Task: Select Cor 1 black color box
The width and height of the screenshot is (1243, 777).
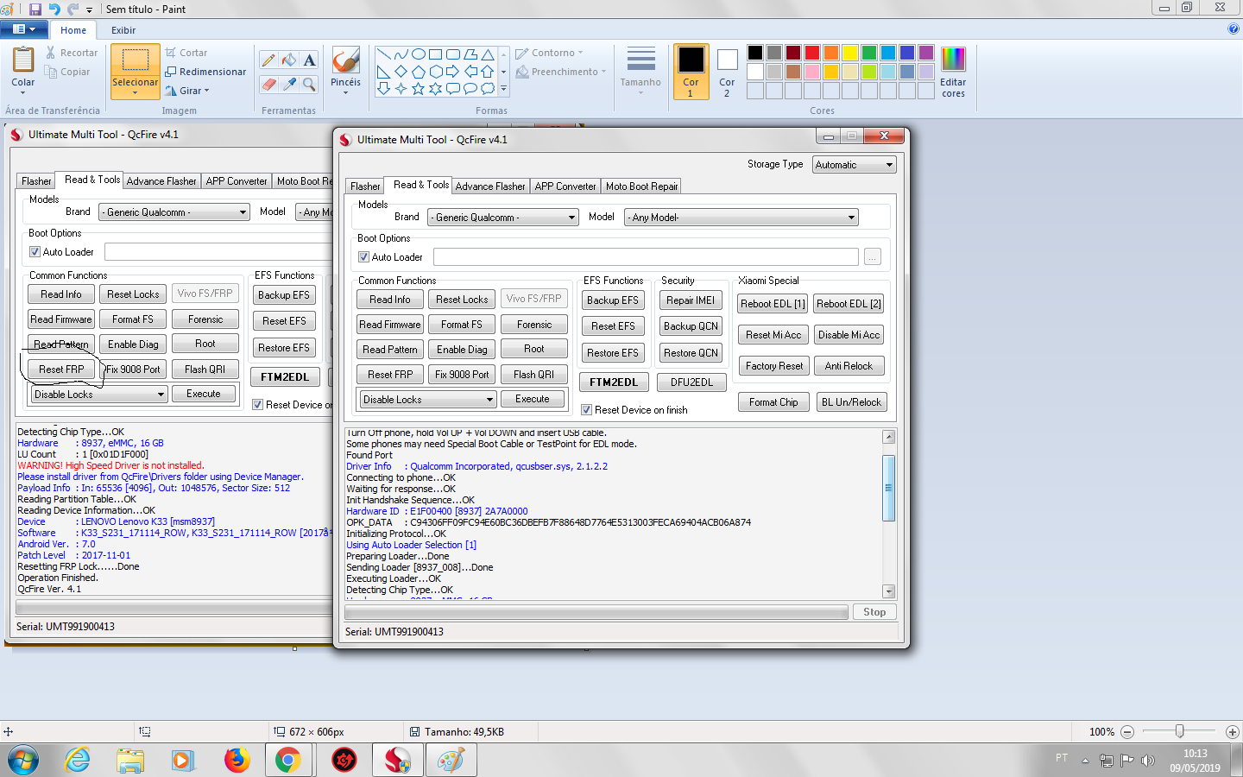Action: point(691,72)
